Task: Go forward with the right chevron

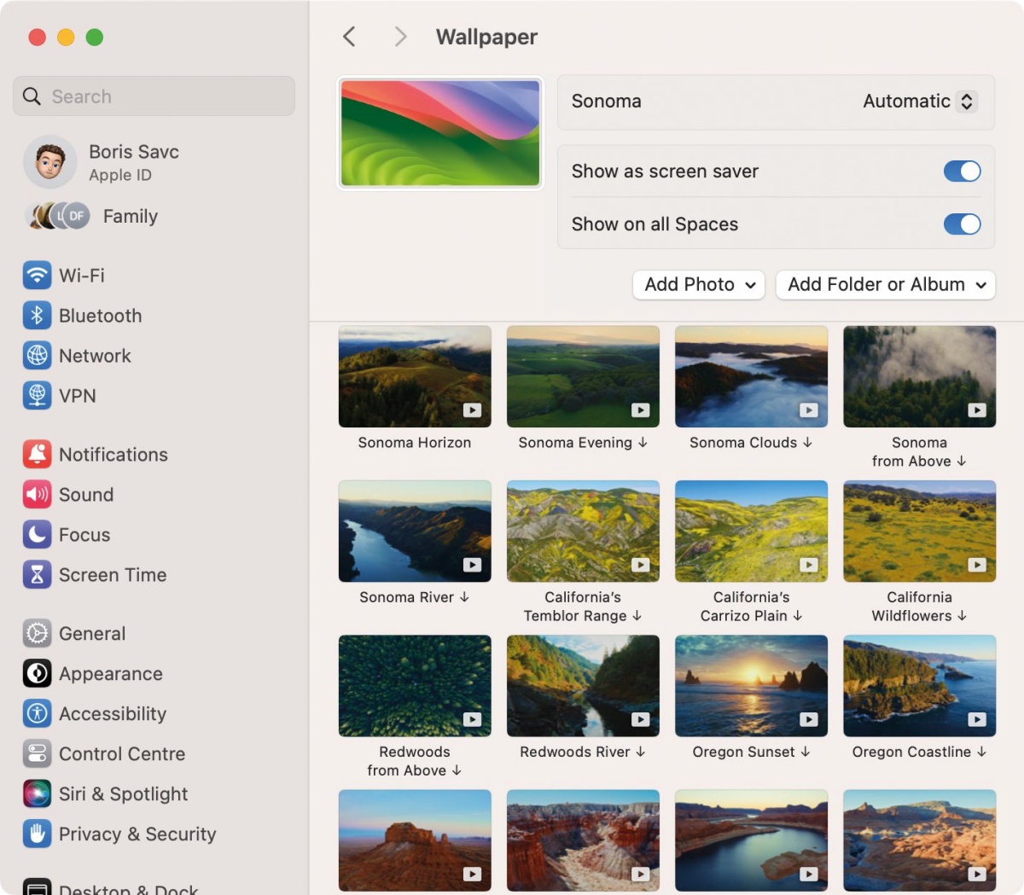Action: pos(400,37)
